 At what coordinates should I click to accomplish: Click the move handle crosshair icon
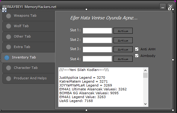(4, 10)
